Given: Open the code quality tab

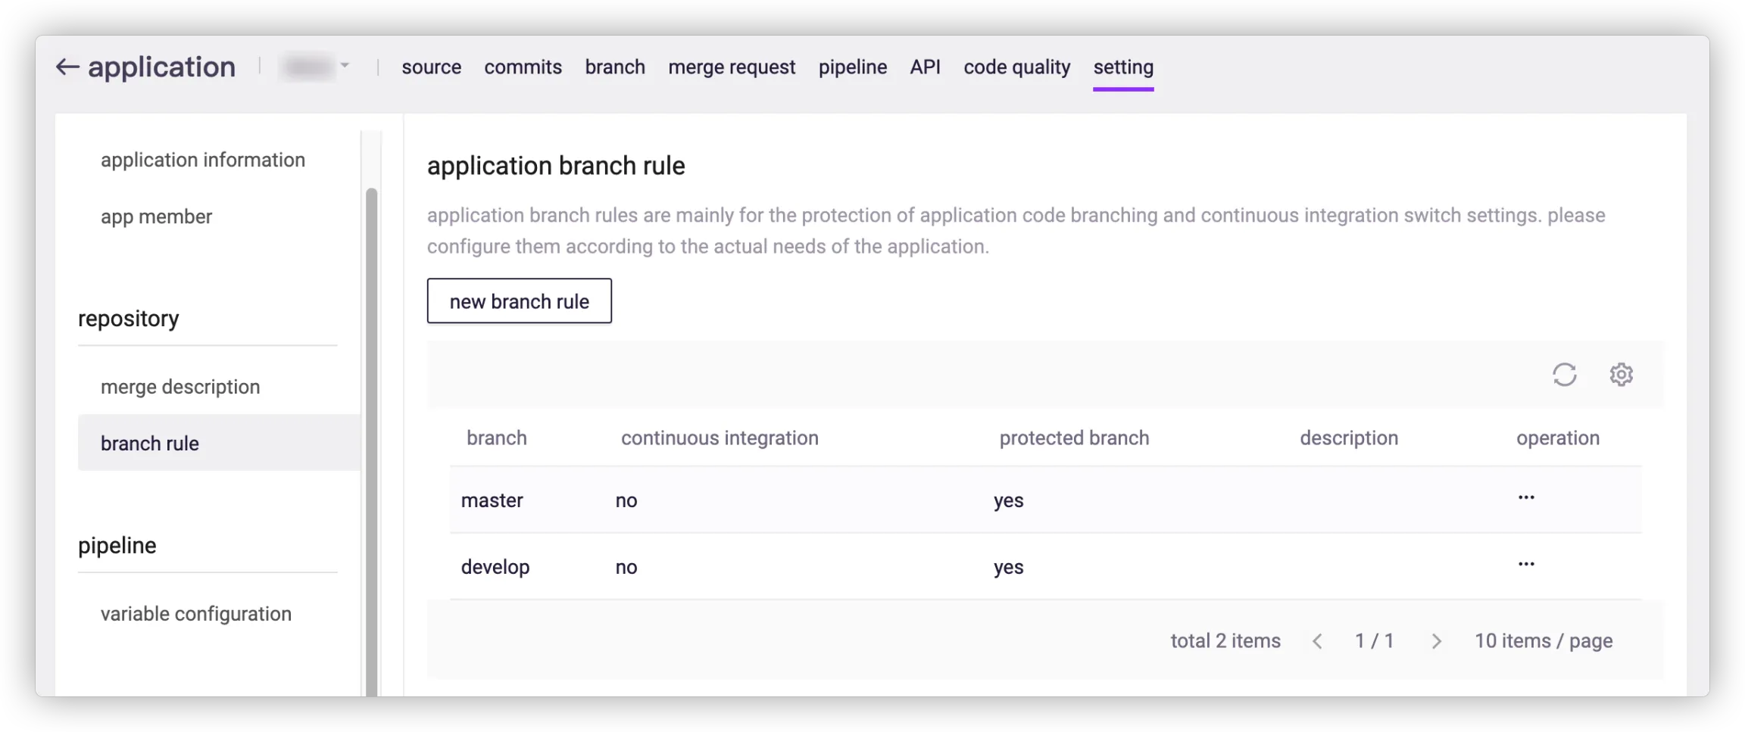Looking at the screenshot, I should [1016, 67].
